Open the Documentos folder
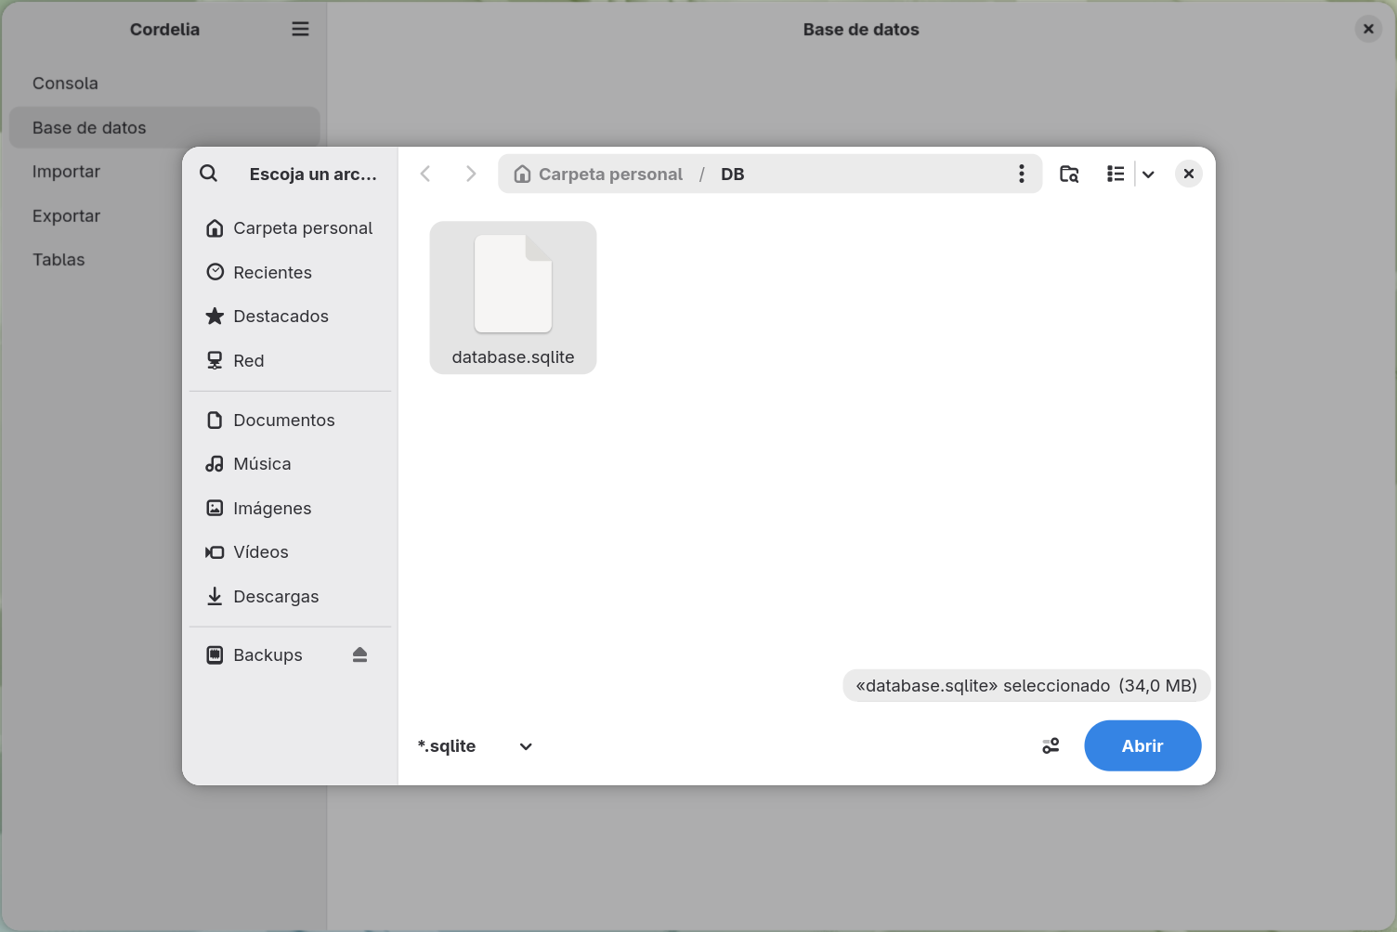The width and height of the screenshot is (1397, 932). coord(290,421)
